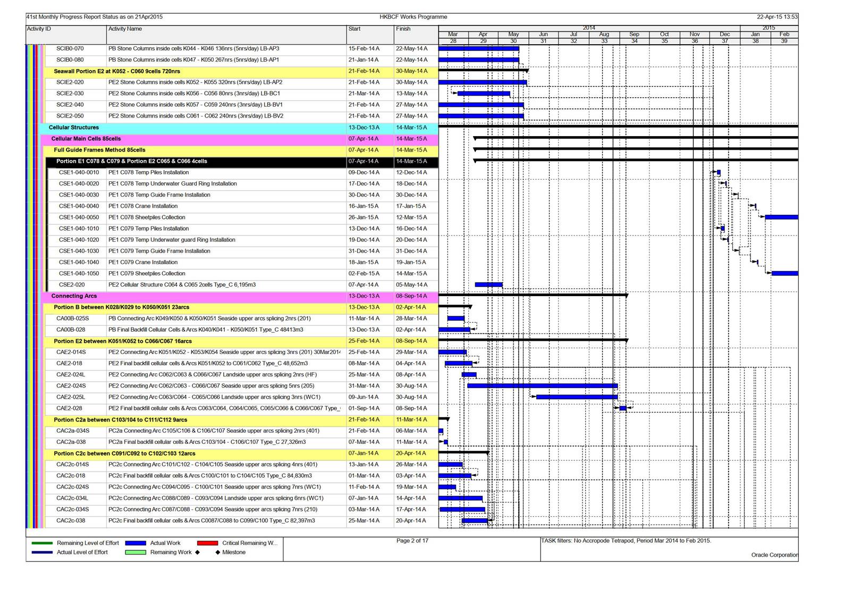Click the Gantt bar for SCIE2-030
The image size is (844, 597).
pyautogui.click(x=484, y=94)
